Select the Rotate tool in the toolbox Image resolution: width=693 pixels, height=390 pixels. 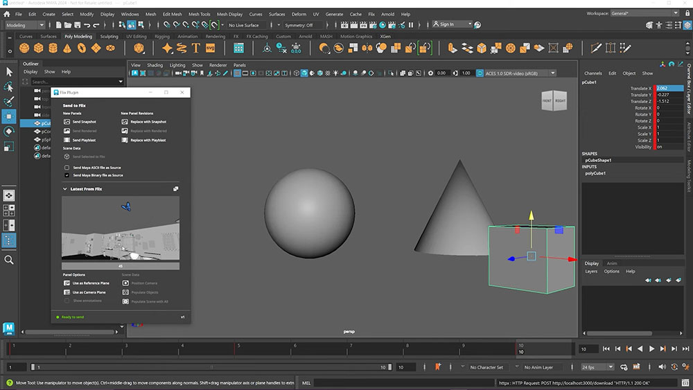click(x=9, y=131)
